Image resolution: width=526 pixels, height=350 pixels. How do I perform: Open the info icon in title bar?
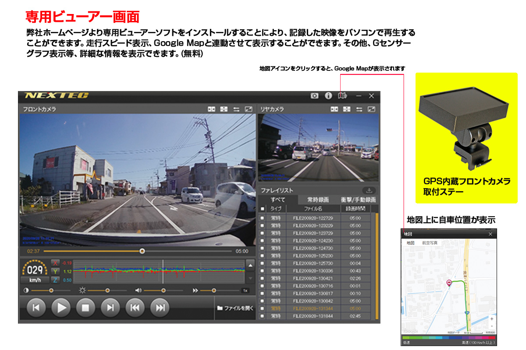(x=328, y=96)
